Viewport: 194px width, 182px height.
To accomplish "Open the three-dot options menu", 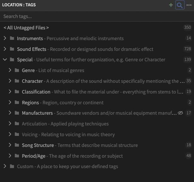I will pos(189,5).
